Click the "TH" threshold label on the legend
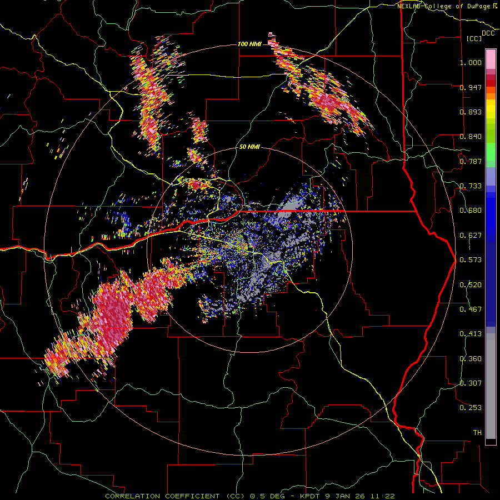Viewport: 500px width, 500px height. (477, 433)
